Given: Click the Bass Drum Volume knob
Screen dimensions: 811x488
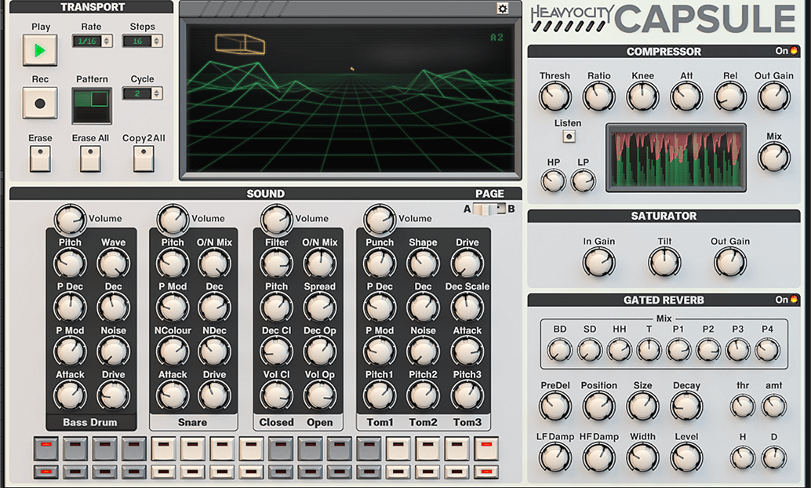Looking at the screenshot, I should pyautogui.click(x=70, y=220).
